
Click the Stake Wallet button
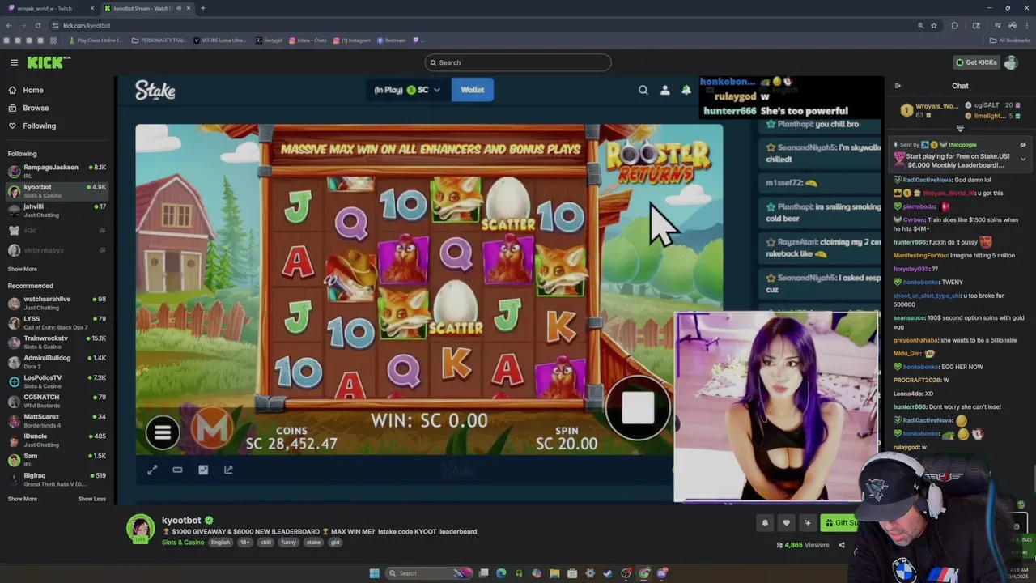473,90
